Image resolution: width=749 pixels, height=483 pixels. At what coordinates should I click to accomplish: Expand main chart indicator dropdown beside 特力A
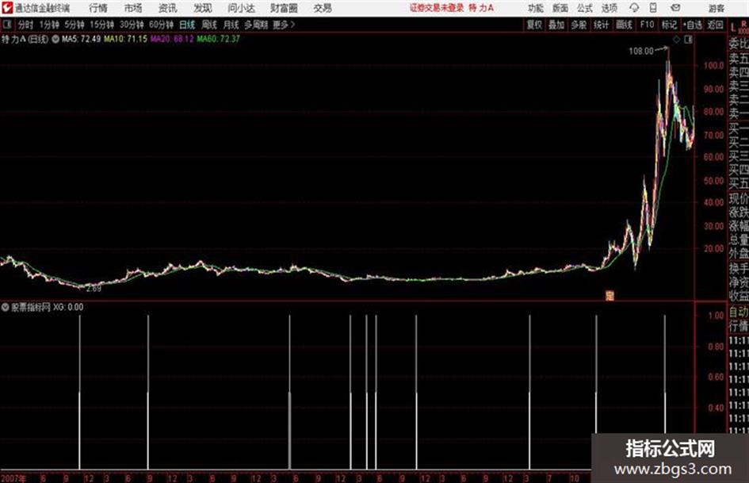pos(55,39)
